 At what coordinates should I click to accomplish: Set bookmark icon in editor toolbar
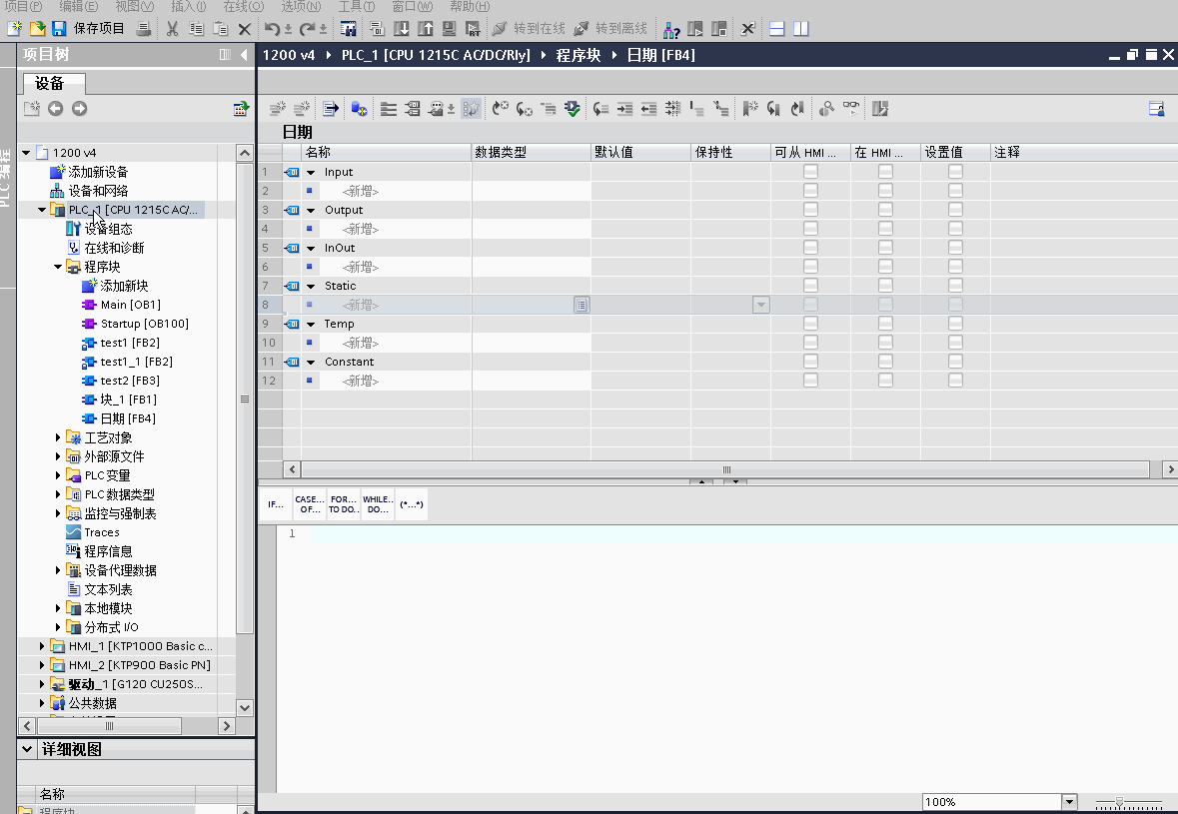[x=750, y=108]
